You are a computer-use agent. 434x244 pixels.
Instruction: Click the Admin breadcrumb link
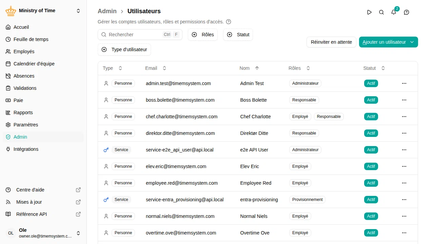point(107,11)
